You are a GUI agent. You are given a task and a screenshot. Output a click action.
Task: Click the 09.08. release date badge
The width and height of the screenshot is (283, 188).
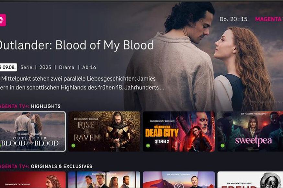tap(8, 67)
